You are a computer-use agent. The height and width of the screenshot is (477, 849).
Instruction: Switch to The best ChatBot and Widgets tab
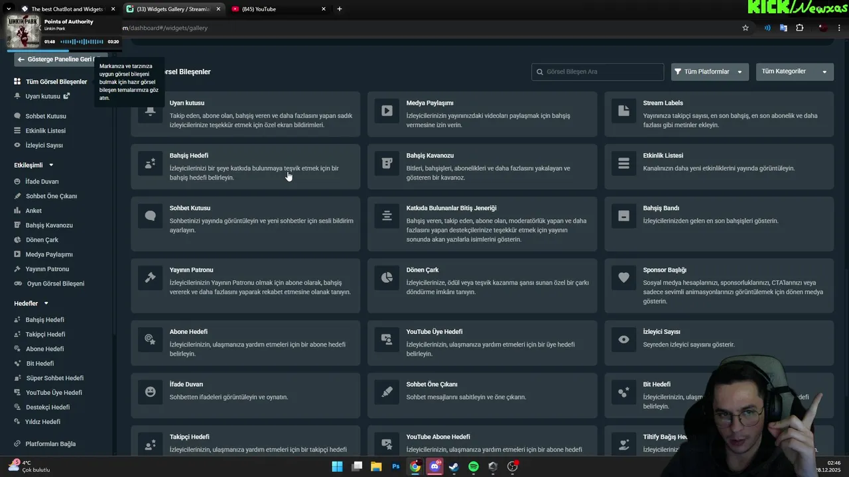[x=68, y=9]
